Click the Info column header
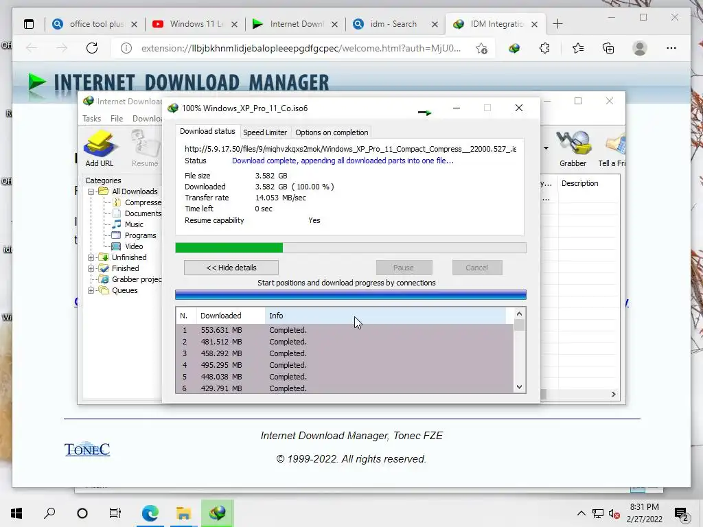This screenshot has width=703, height=527. point(386,316)
